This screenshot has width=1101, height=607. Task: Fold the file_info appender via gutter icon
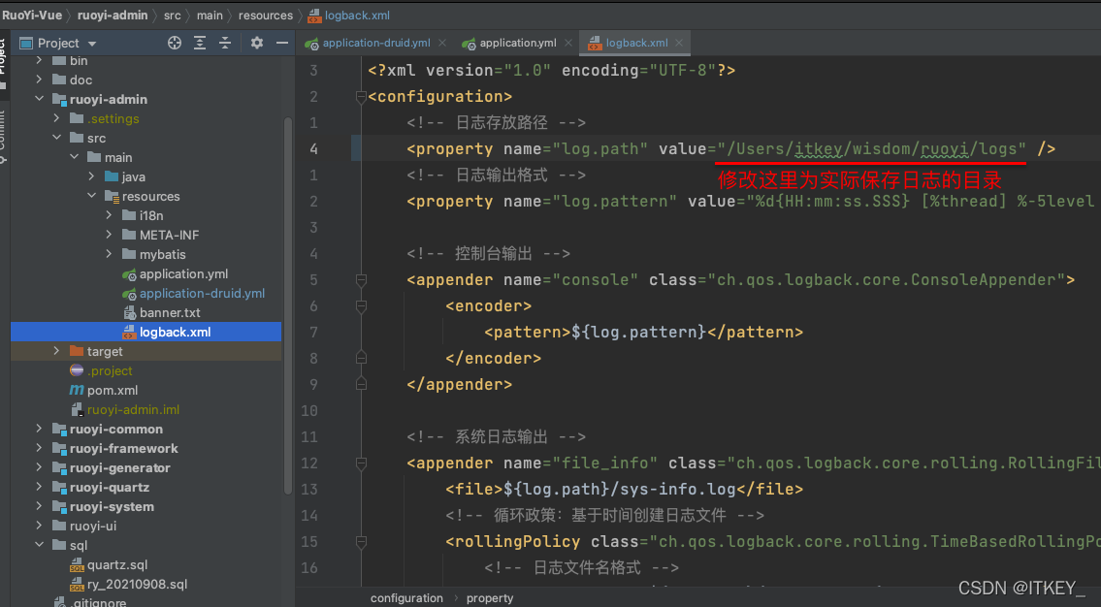click(x=361, y=463)
